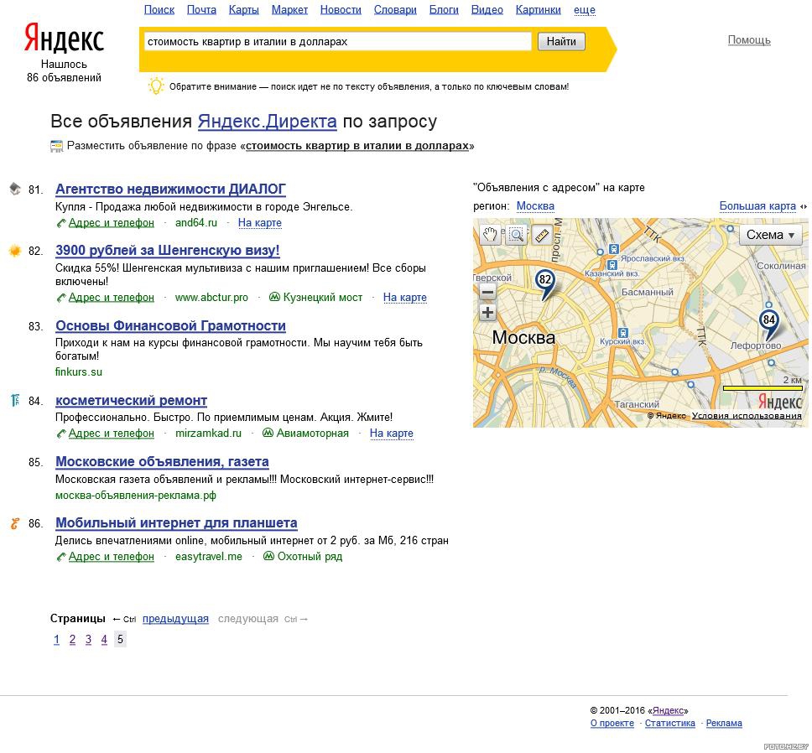Go to results page 4

[x=104, y=639]
